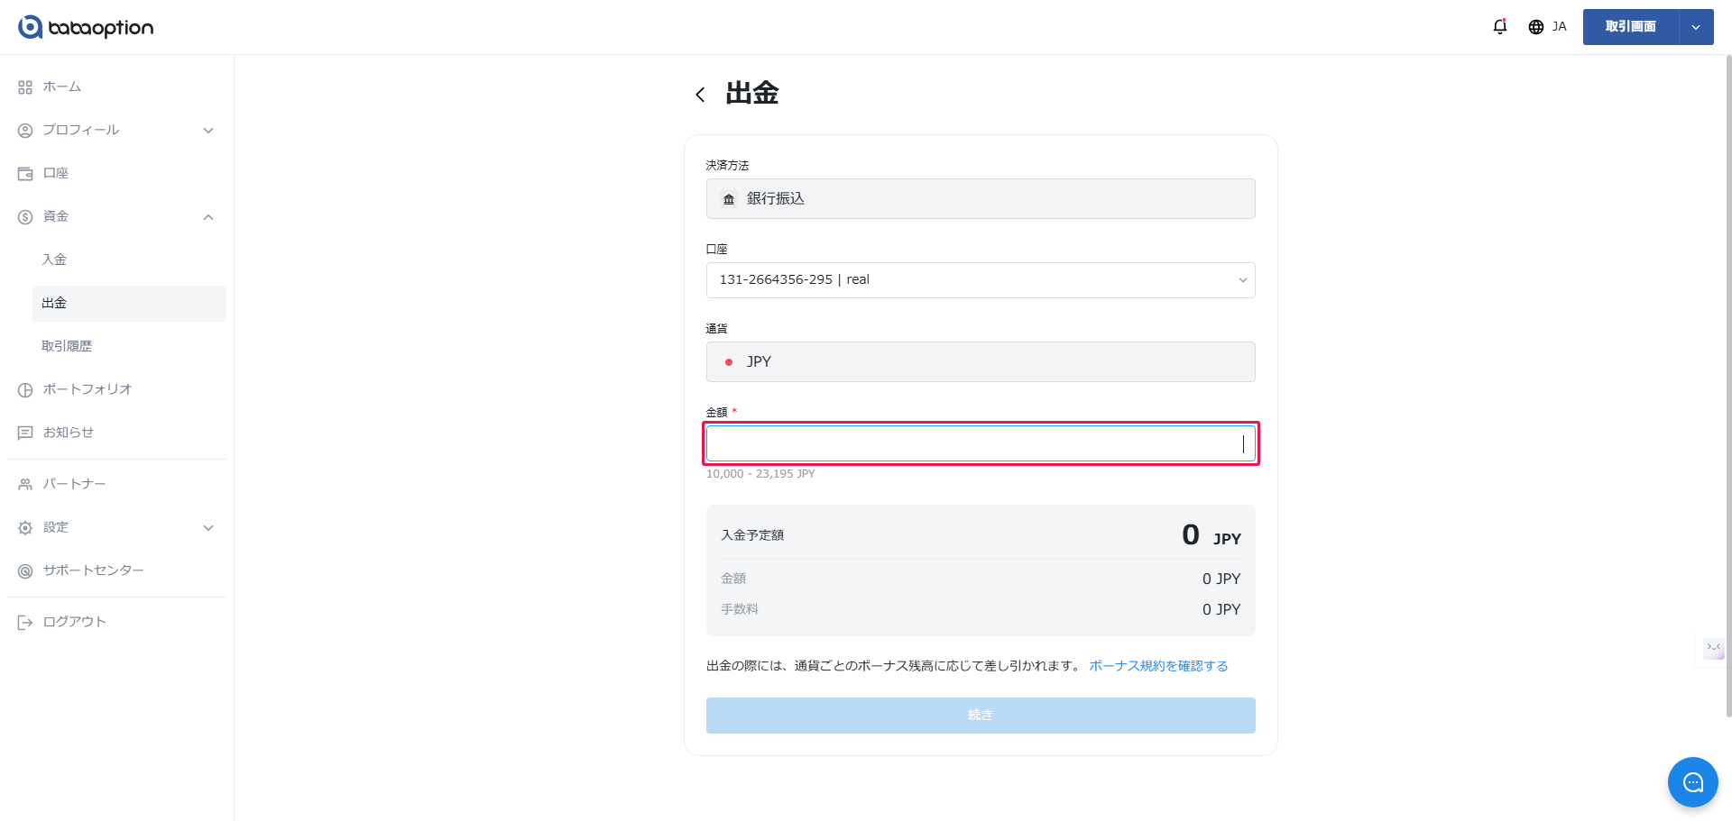The image size is (1732, 821).
Task: Click the ホーム grid icon in sidebar
Action: coord(25,87)
